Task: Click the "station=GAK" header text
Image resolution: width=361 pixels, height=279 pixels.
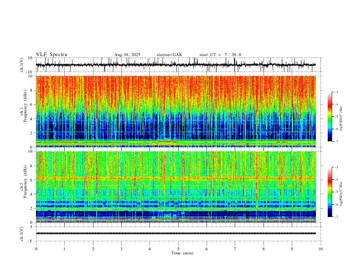Action: (169, 55)
